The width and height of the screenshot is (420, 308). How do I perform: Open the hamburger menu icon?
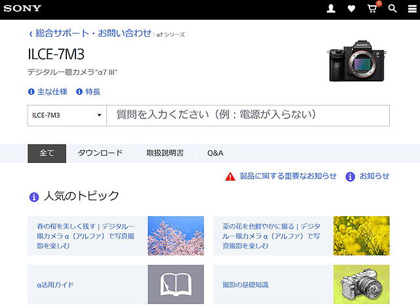point(412,9)
